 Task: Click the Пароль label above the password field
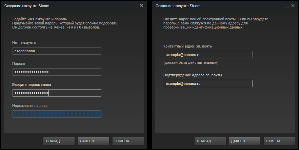point(19,63)
